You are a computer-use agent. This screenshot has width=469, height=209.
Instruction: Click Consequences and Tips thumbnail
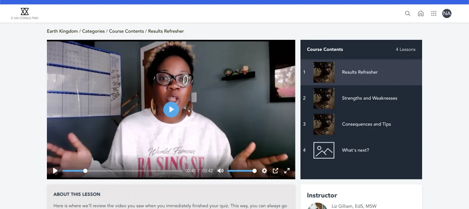click(324, 124)
